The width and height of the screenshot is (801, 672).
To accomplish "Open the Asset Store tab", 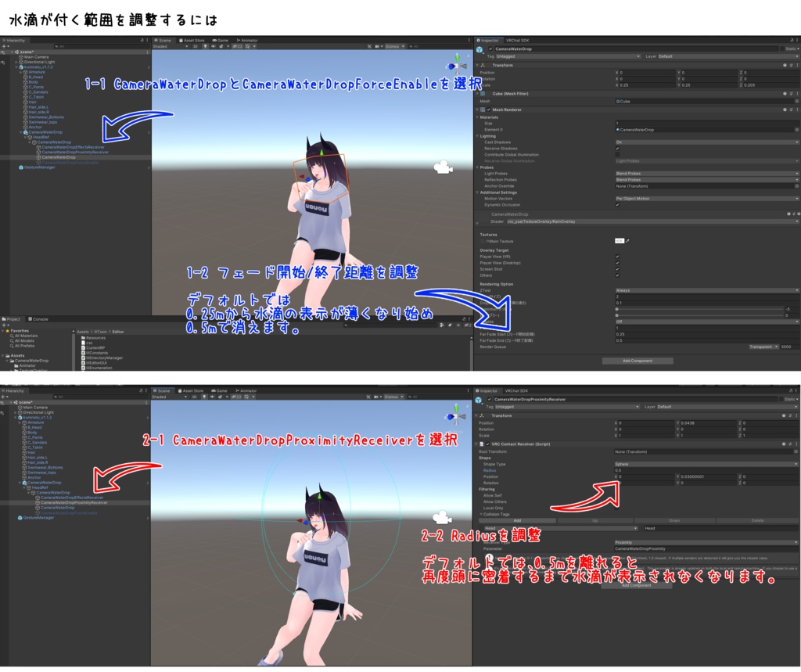I will click(x=194, y=40).
